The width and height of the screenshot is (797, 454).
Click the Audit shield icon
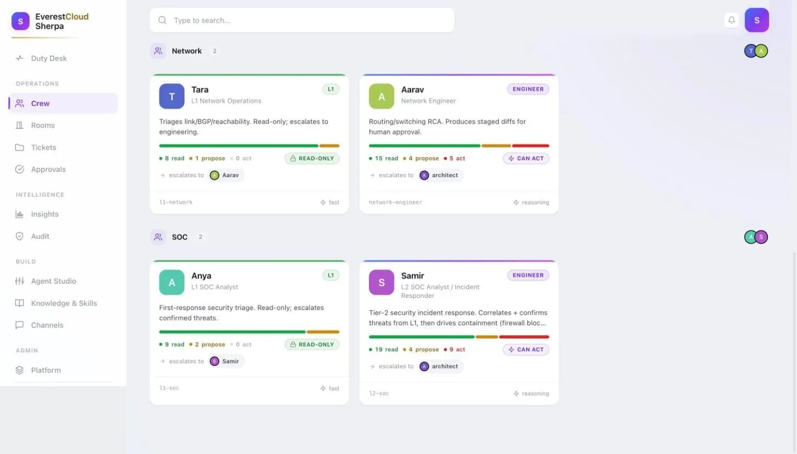(x=20, y=236)
